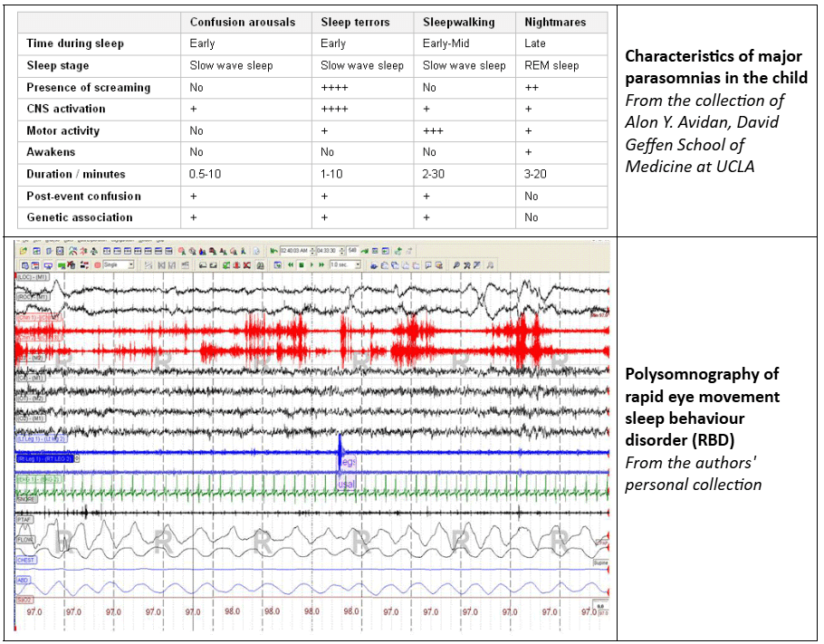
Task: Select the ABD channel label
Action: click(x=24, y=580)
